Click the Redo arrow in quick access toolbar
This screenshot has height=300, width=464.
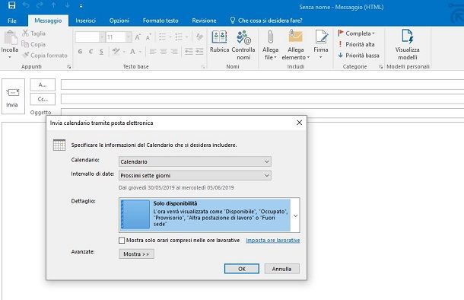tap(40, 5)
